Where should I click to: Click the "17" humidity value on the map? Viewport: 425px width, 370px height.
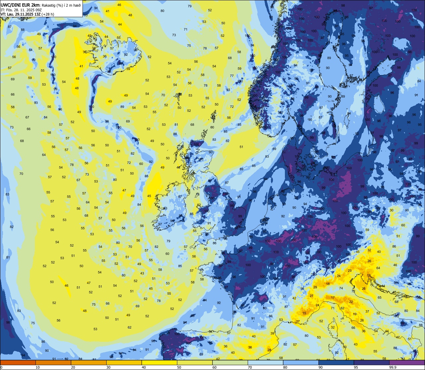tap(333, 297)
